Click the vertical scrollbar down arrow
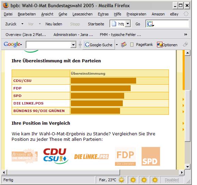 click(x=187, y=167)
